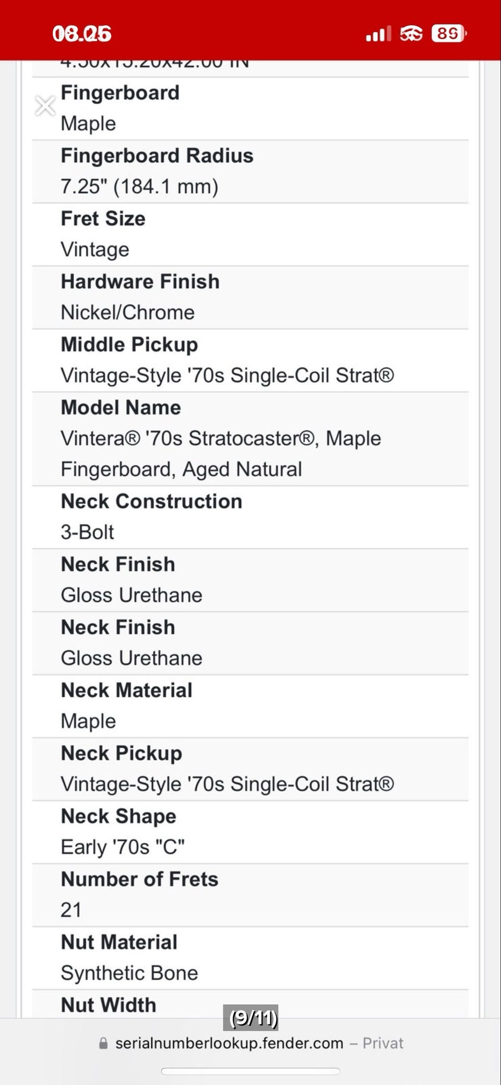Screen dimensions: 501x1085
Task: Tap the Privat browsing label
Action: 383,1043
